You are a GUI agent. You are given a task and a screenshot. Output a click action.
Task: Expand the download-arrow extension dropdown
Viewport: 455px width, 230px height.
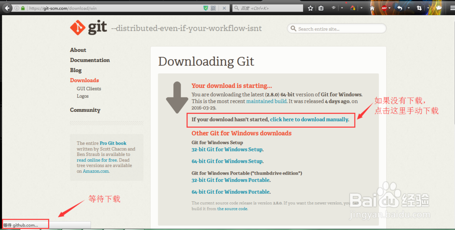pyautogui.click(x=362, y=8)
